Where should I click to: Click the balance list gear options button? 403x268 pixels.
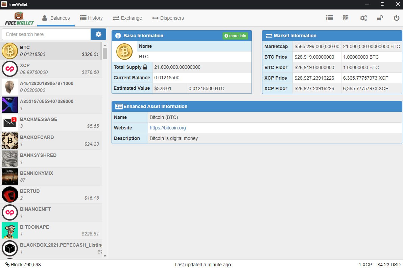(98, 34)
